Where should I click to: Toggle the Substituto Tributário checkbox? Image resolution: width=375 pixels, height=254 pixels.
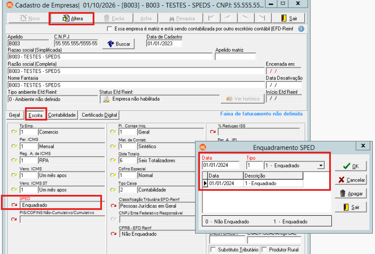coord(212,250)
